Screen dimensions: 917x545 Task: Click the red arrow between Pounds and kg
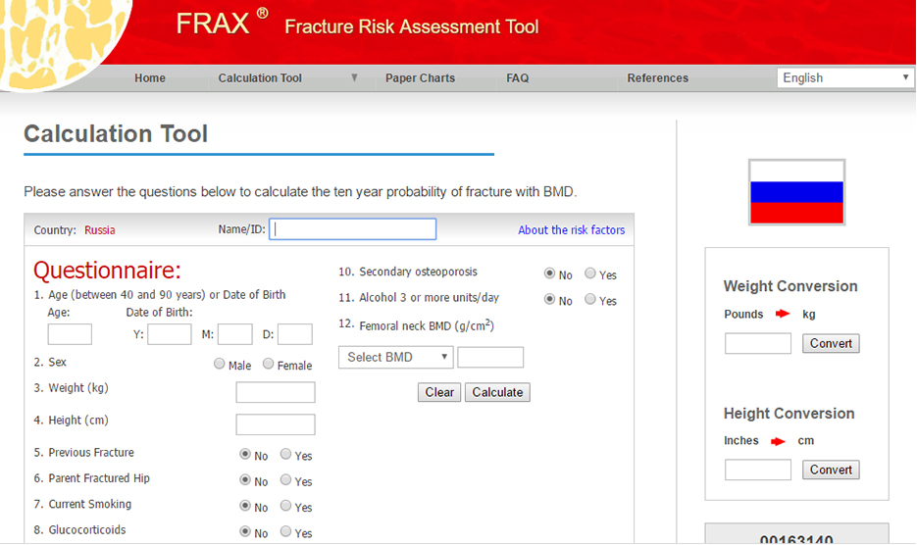coord(783,314)
